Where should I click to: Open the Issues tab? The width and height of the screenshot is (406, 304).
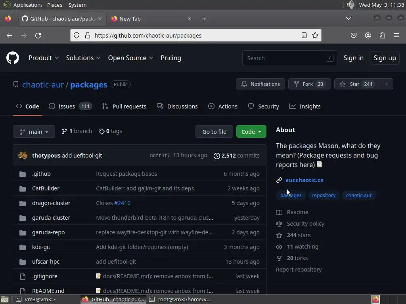71,106
